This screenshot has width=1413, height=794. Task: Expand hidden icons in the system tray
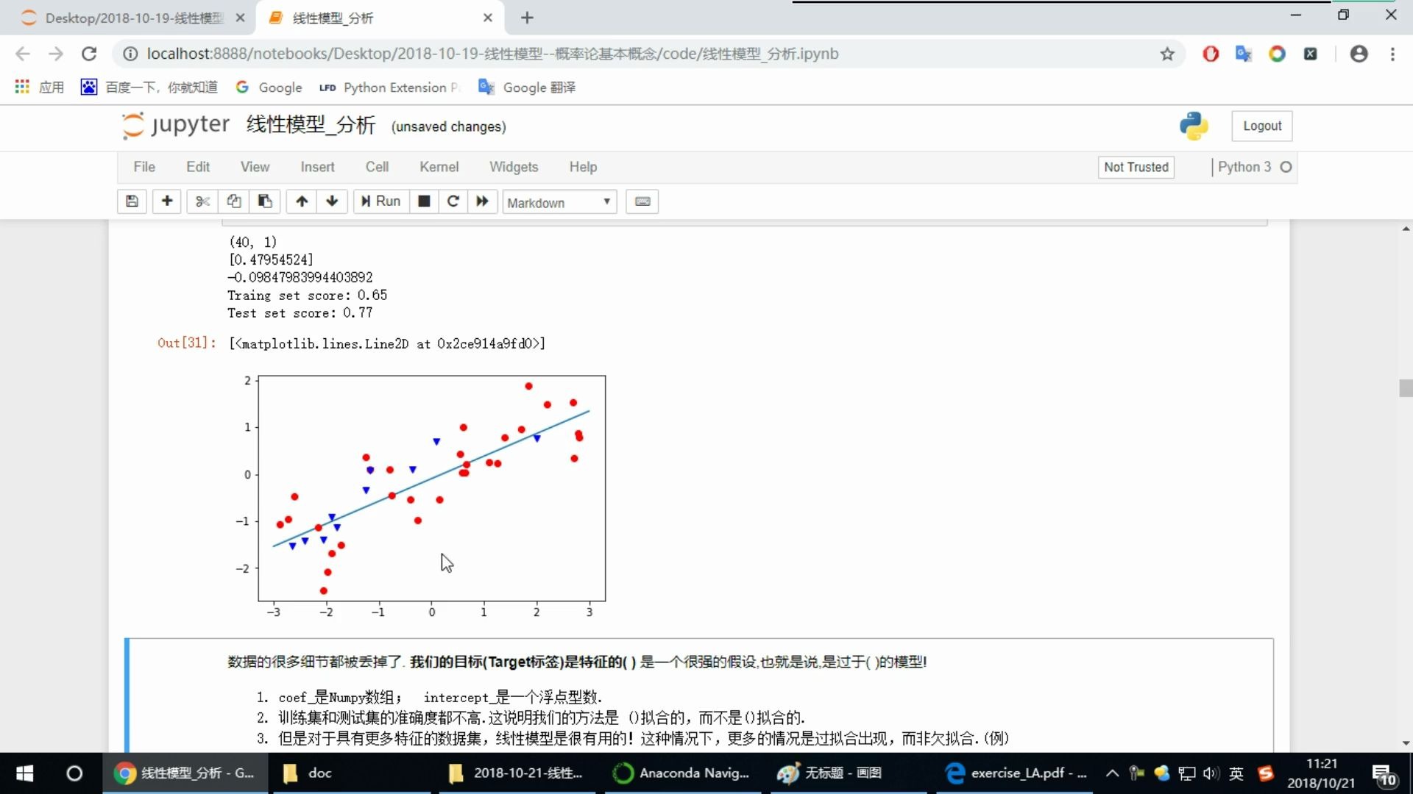pos(1112,773)
